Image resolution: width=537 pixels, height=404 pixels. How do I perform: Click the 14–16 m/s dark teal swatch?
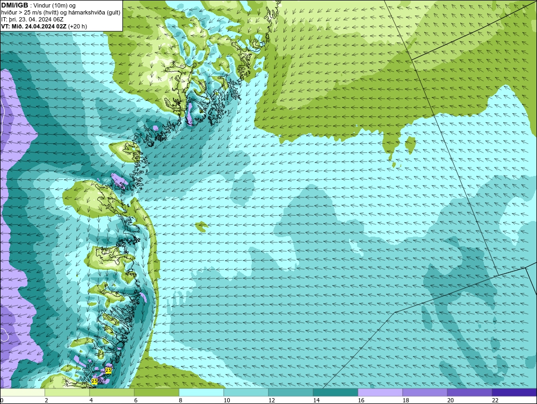pos(335,392)
